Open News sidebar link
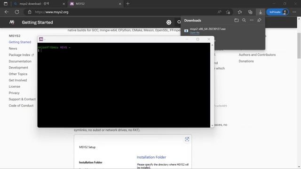This screenshot has height=169, width=301. pos(13,48)
